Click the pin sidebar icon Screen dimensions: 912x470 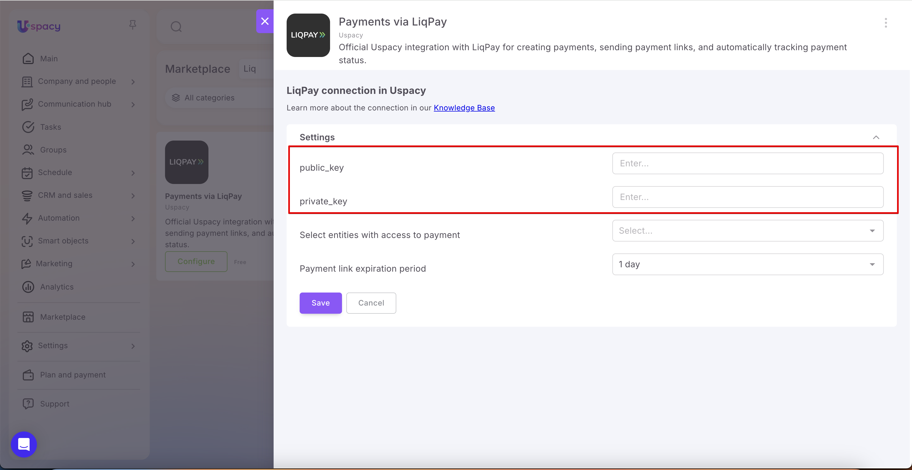[133, 25]
